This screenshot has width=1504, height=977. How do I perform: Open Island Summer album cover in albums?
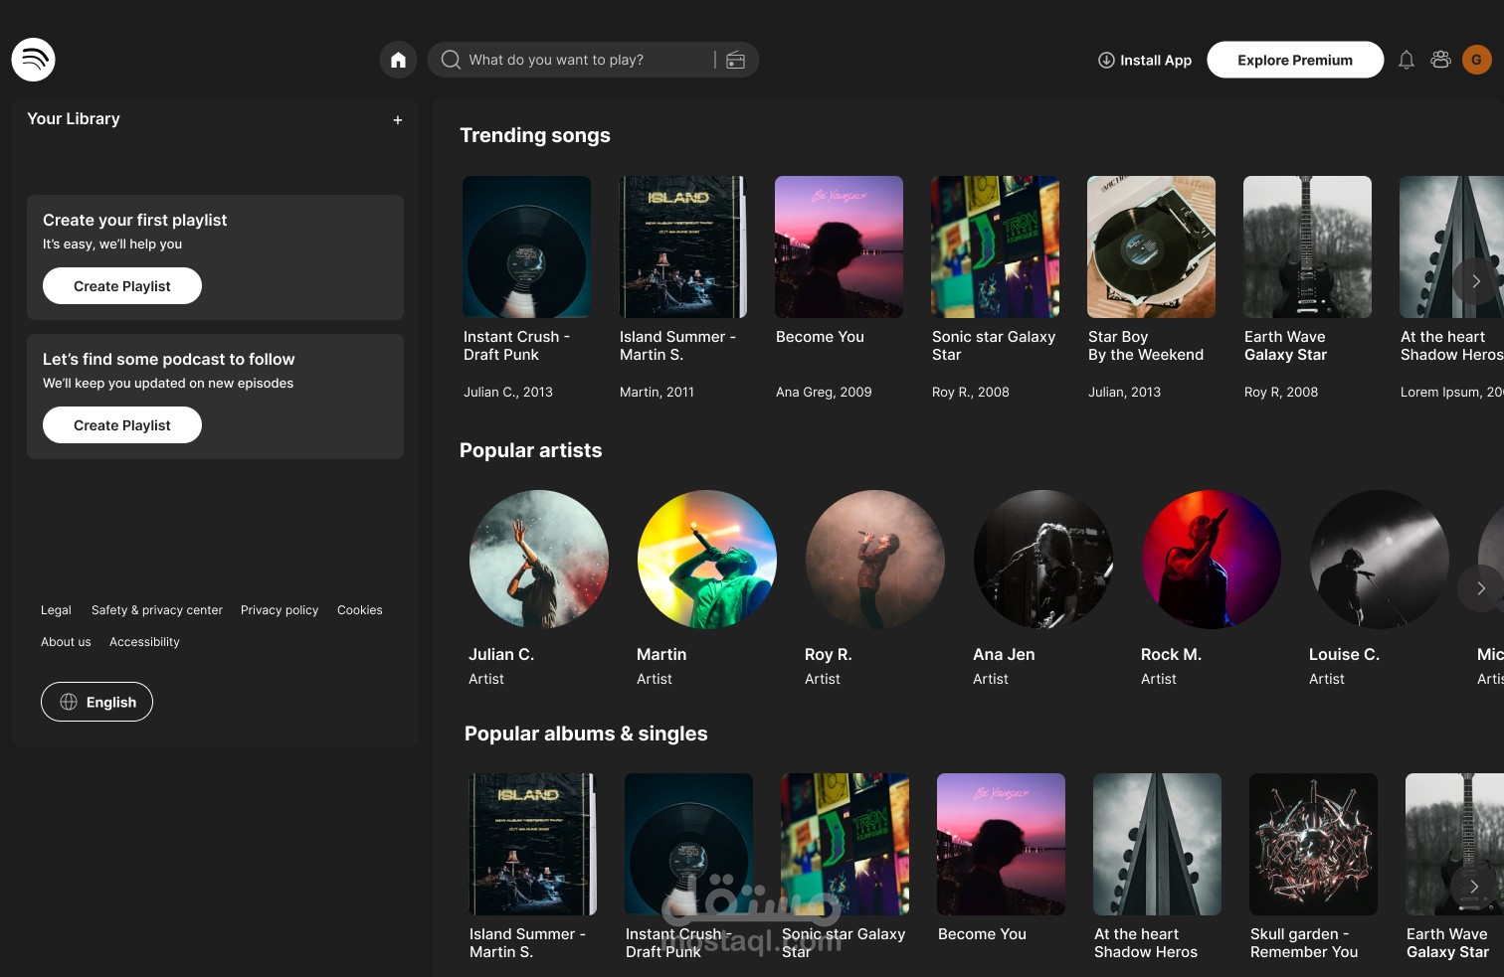tap(533, 845)
